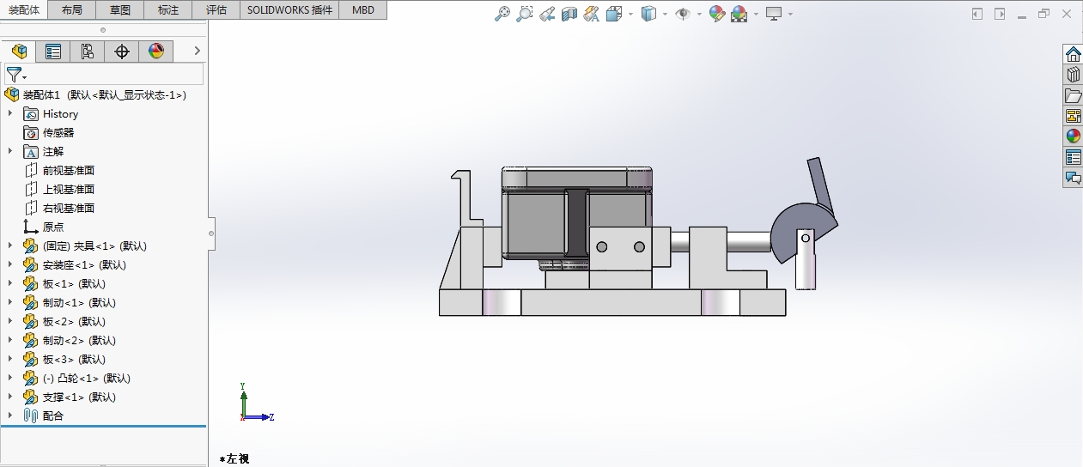Click the Edit Appearance color ball icon
Image resolution: width=1083 pixels, height=467 pixels.
tap(717, 14)
